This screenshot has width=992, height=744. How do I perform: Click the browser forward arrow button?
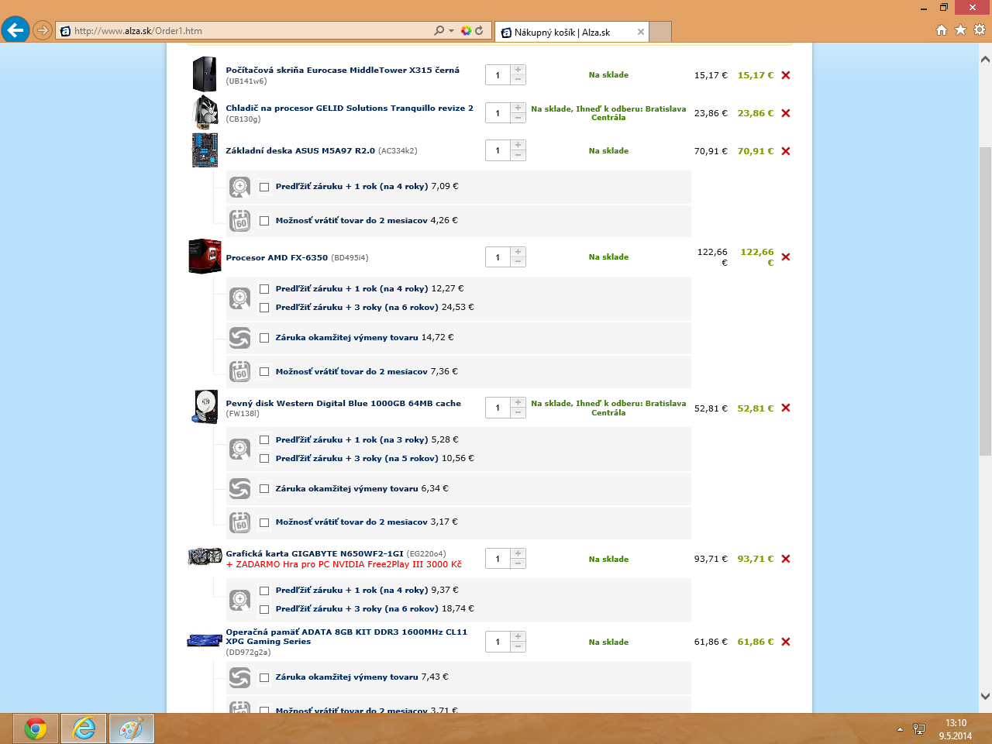click(43, 31)
